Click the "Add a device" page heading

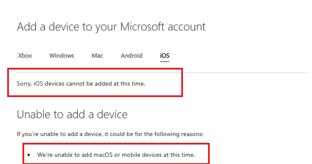(111, 27)
